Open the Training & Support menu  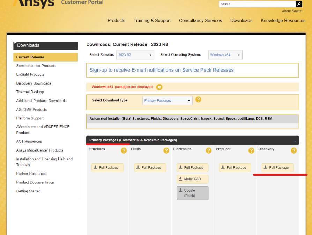pos(152,21)
